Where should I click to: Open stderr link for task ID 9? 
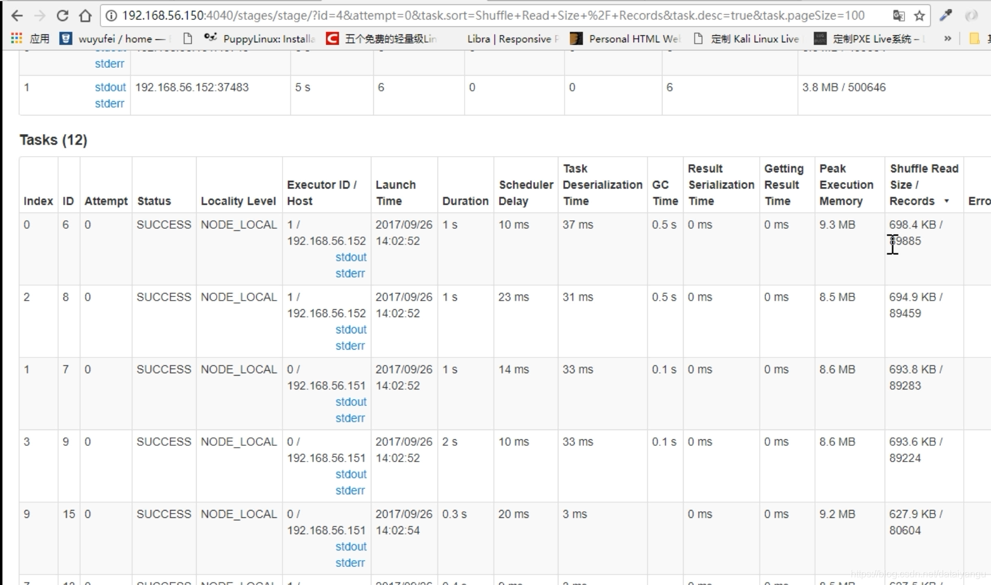pos(350,491)
